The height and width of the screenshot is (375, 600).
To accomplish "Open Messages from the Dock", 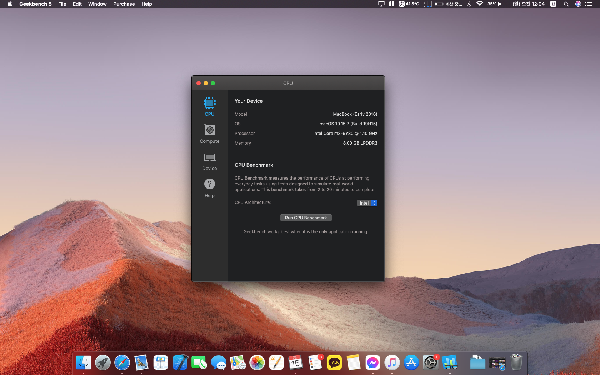I will tap(219, 363).
